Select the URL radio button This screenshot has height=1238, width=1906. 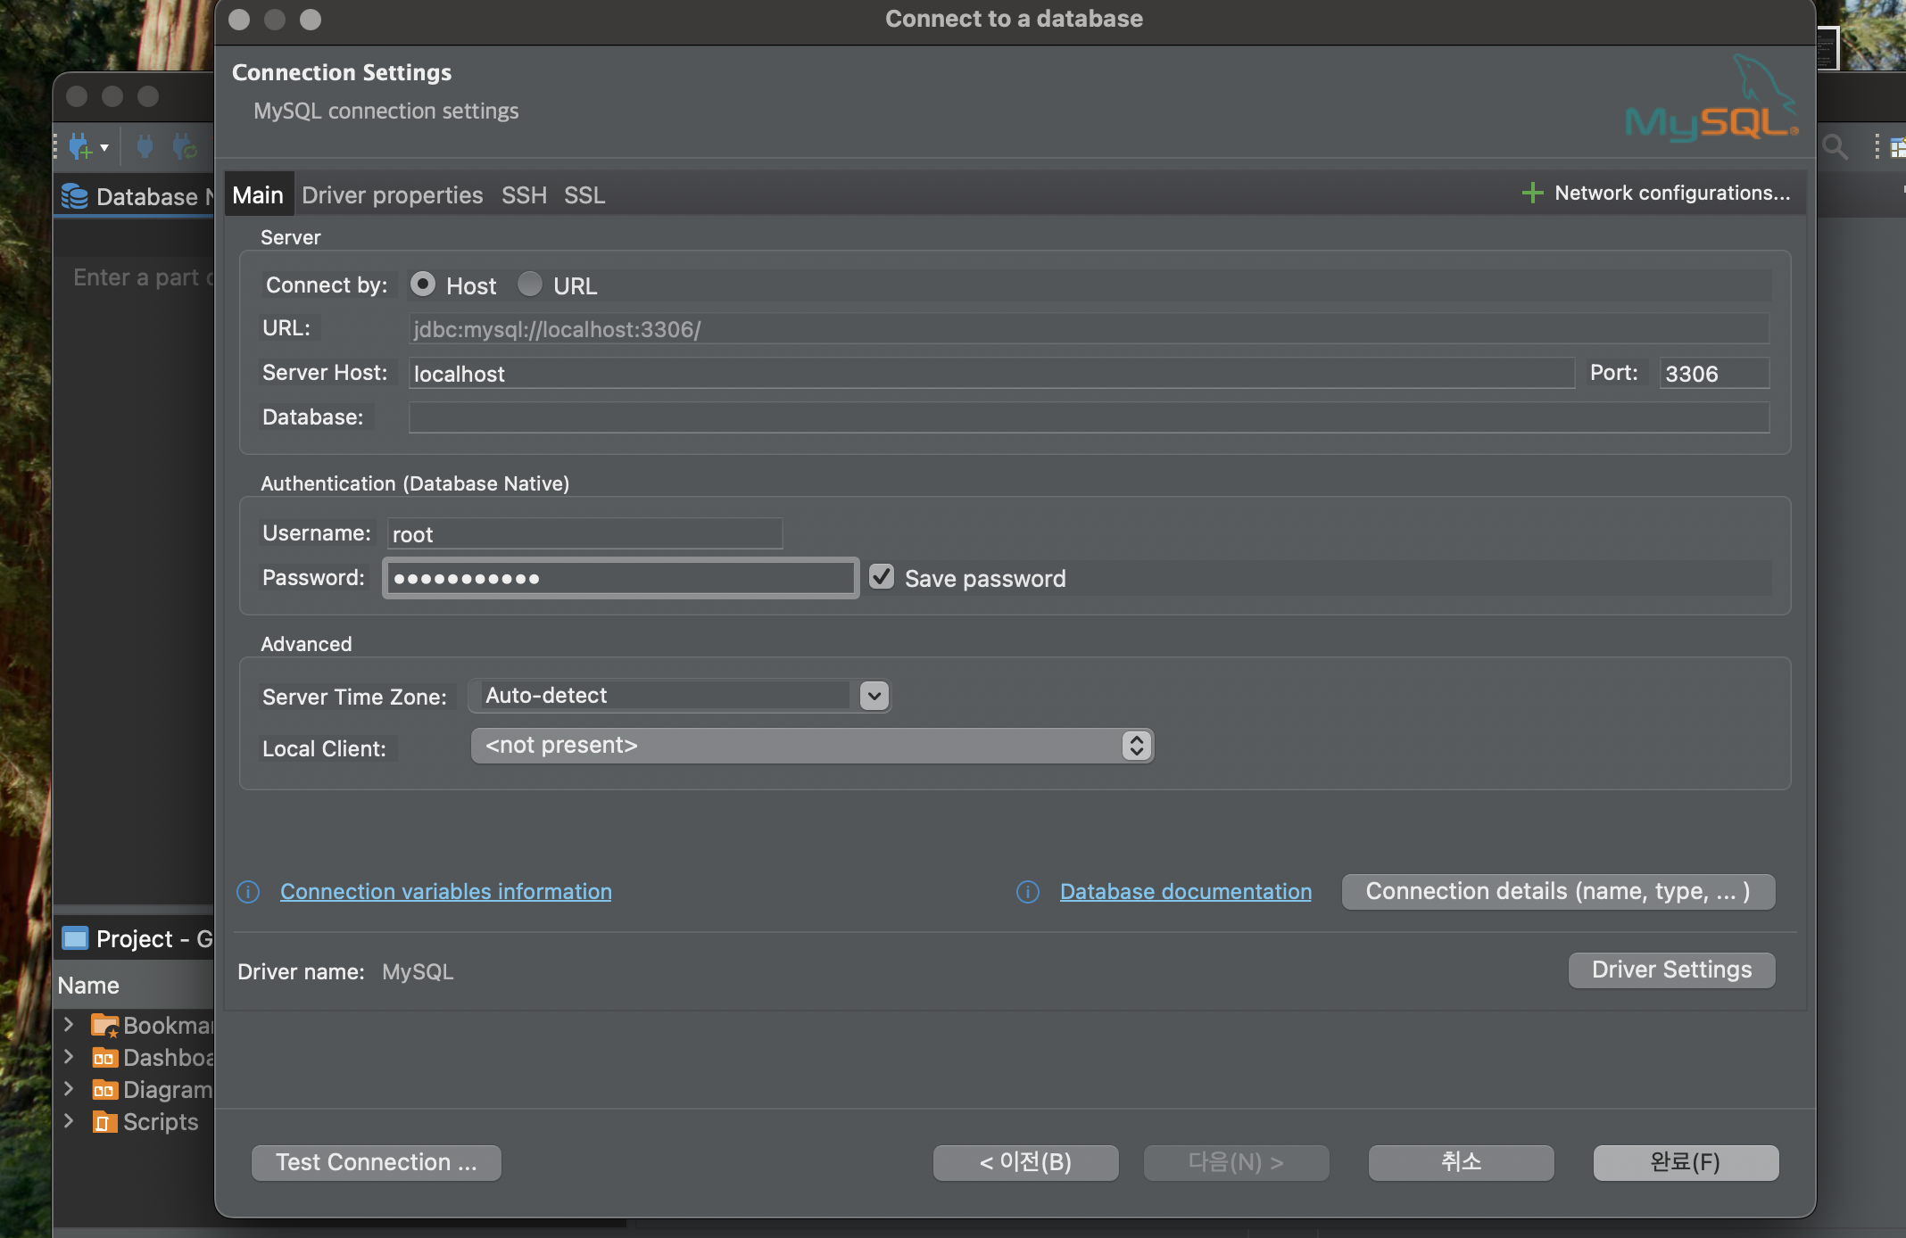point(530,285)
